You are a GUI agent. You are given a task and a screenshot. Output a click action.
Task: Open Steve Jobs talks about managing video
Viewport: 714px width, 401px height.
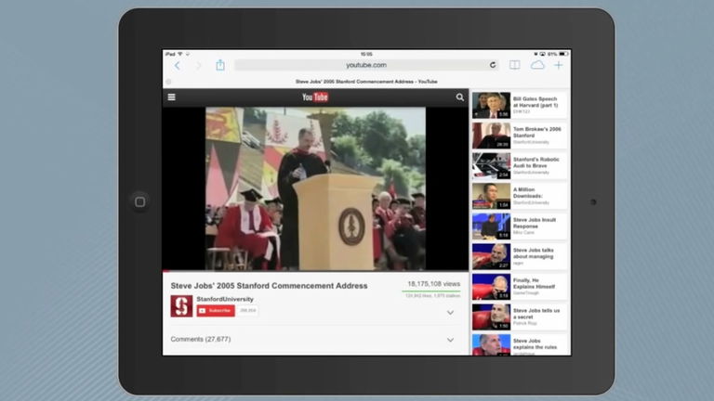pyautogui.click(x=520, y=256)
